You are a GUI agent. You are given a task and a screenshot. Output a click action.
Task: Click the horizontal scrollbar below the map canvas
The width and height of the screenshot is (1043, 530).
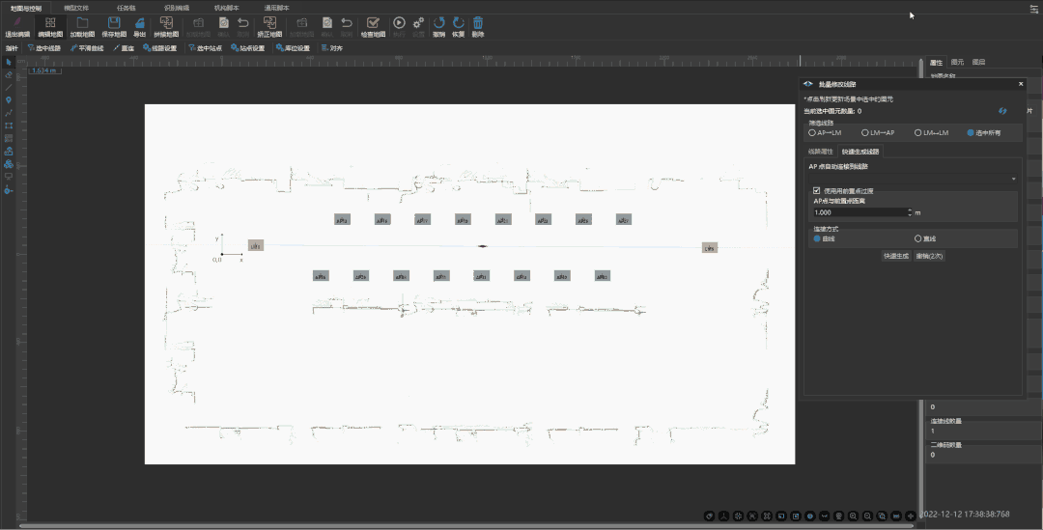tap(465, 526)
